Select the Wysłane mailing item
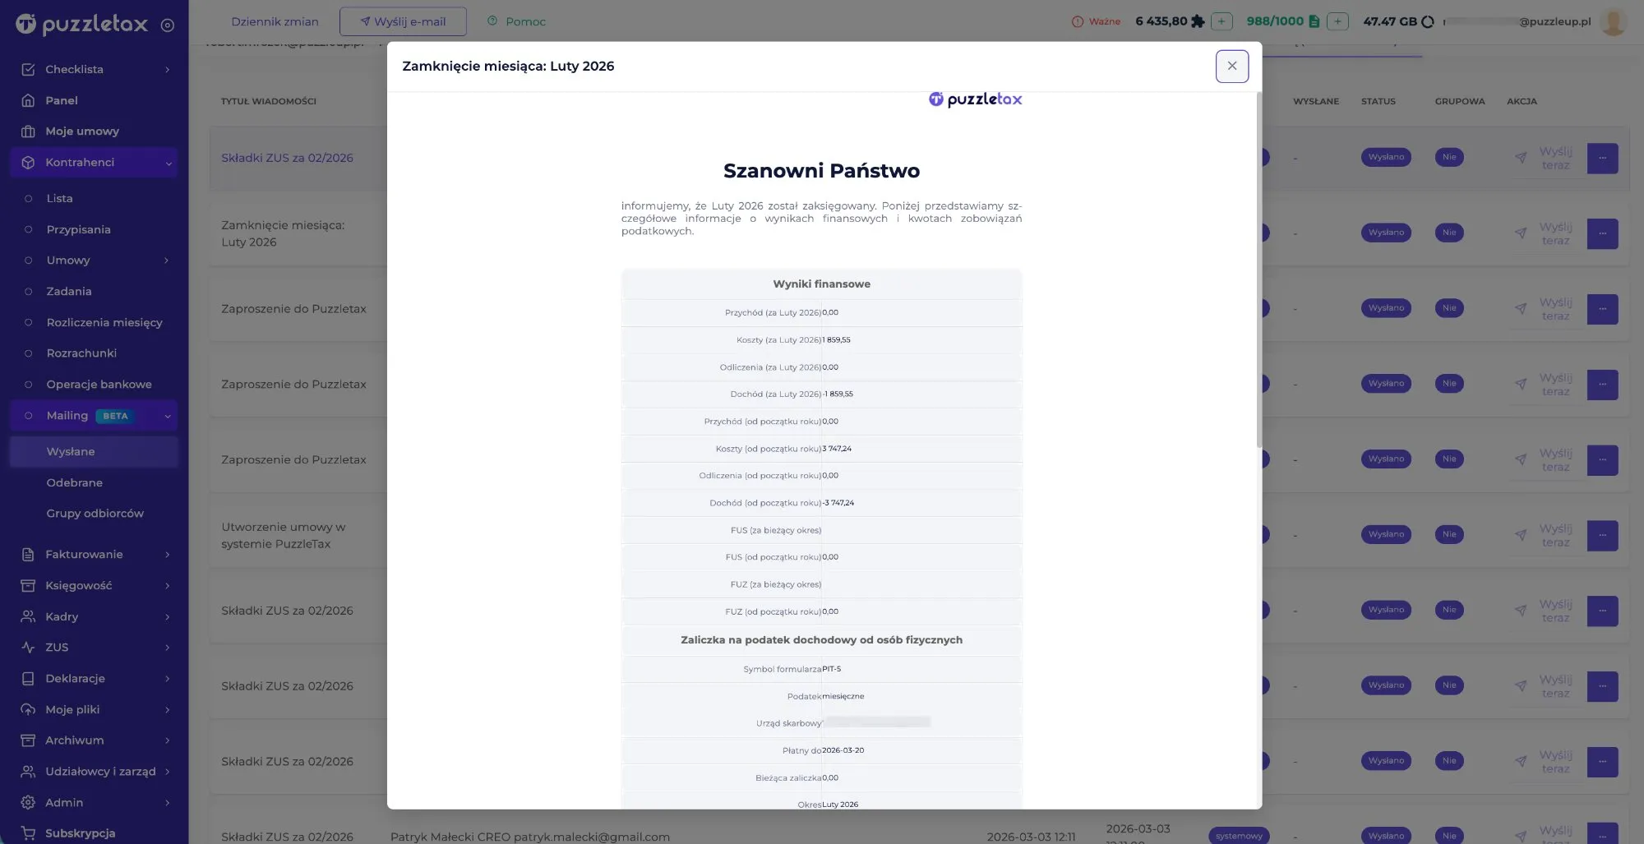 click(95, 452)
